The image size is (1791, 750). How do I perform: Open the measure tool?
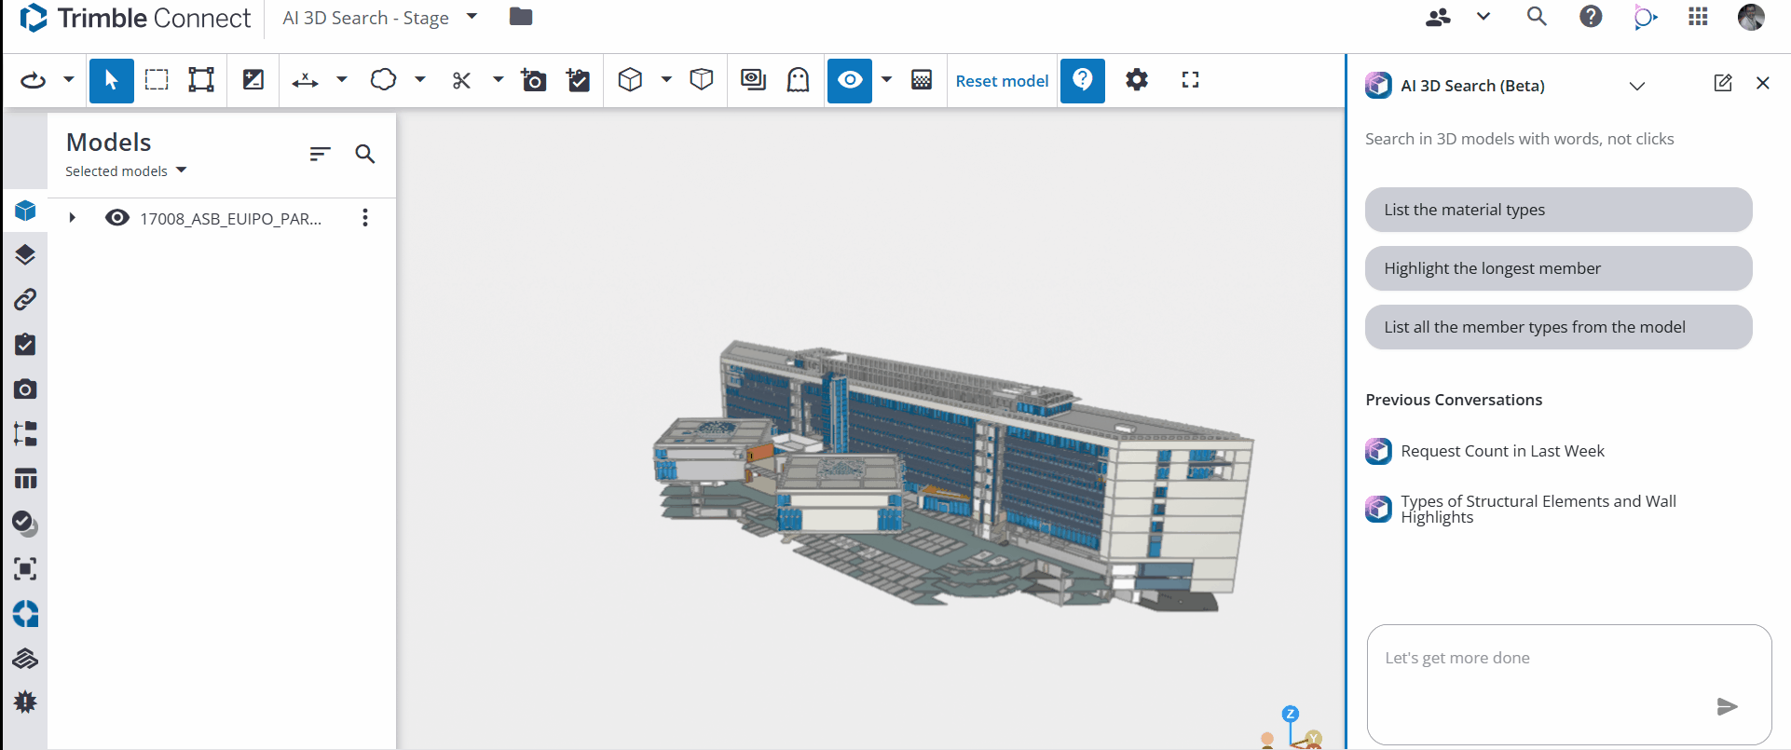coord(306,81)
